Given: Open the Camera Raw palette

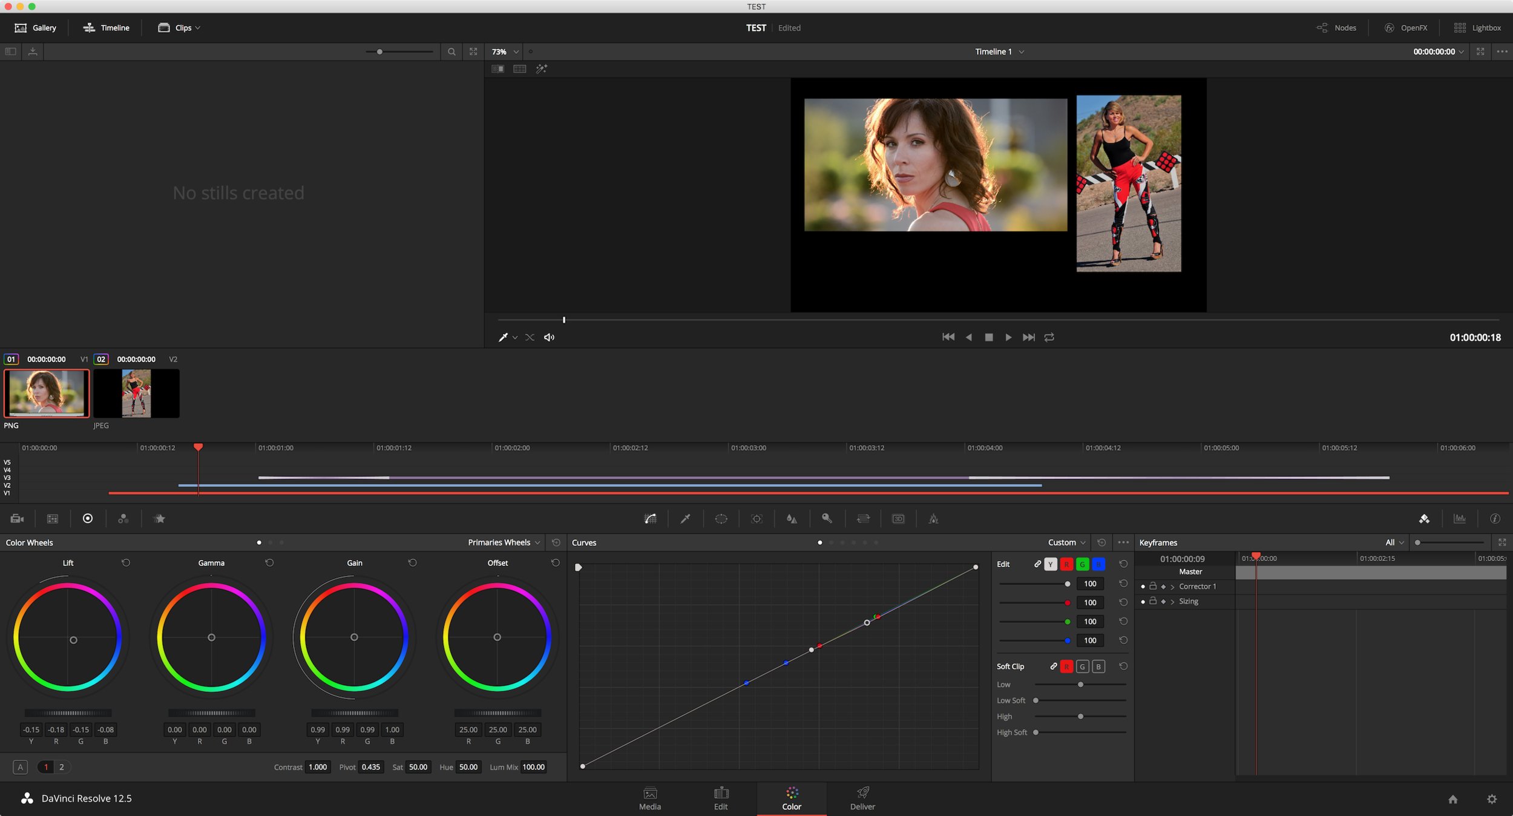Looking at the screenshot, I should tap(17, 519).
